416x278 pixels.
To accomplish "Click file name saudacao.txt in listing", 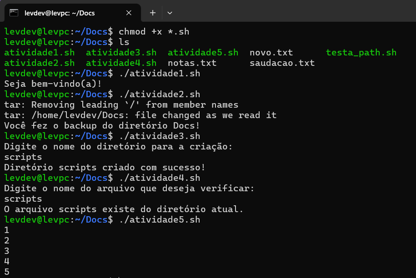I will [x=282, y=63].
